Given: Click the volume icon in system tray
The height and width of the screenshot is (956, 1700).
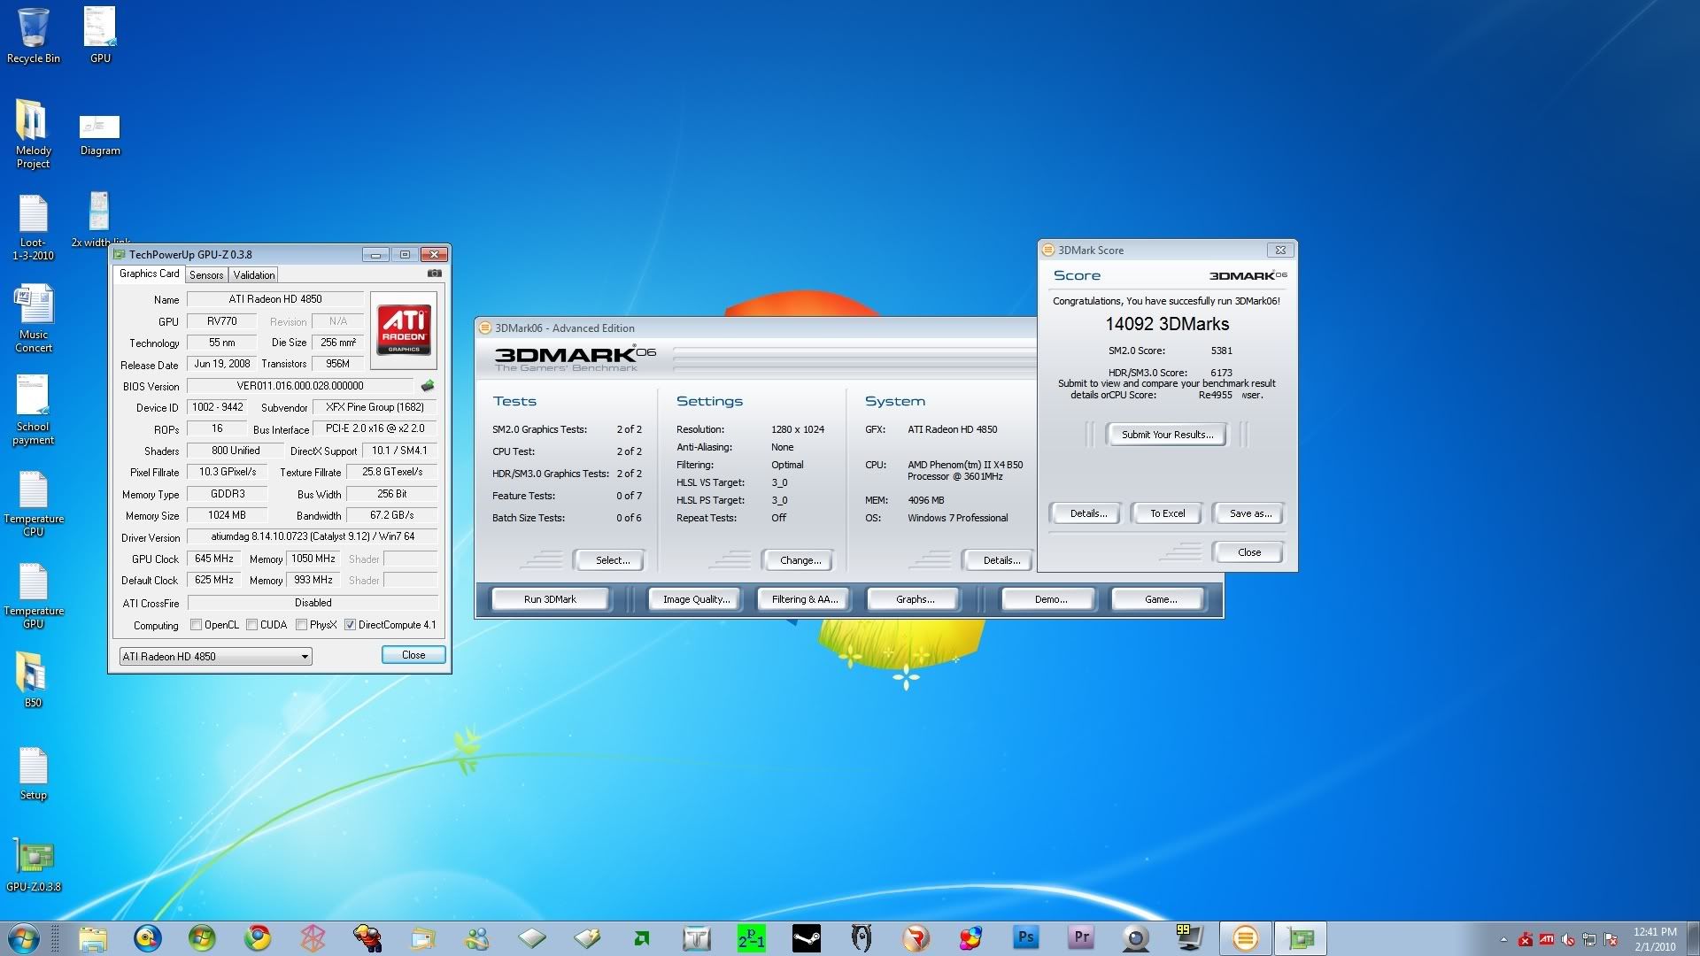Looking at the screenshot, I should tap(1568, 939).
